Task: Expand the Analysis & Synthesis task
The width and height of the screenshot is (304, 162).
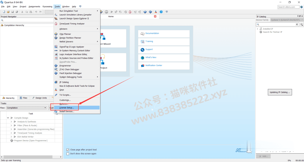Action: [11, 122]
